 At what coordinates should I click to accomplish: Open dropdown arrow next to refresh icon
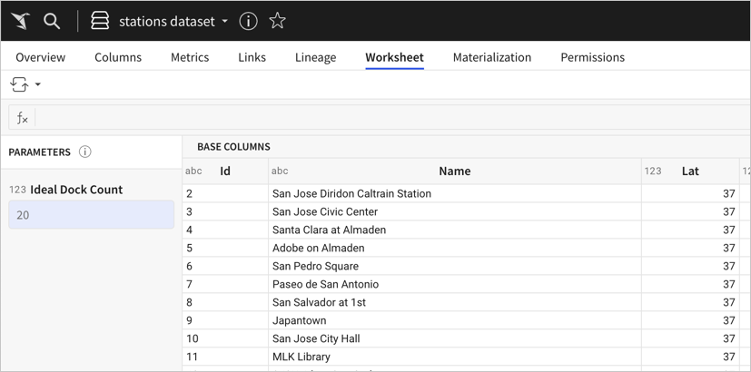point(38,84)
